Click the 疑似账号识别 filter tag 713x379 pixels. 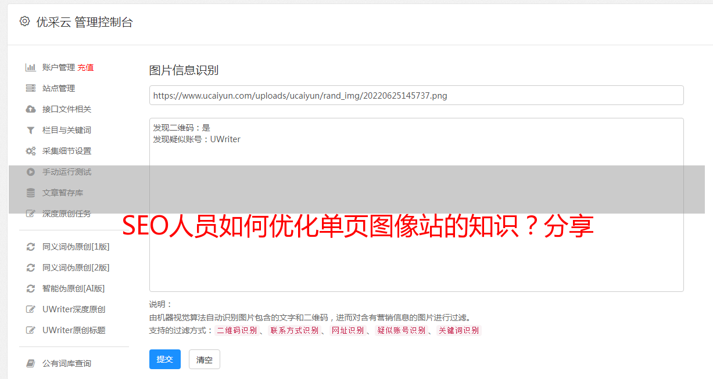(x=402, y=330)
